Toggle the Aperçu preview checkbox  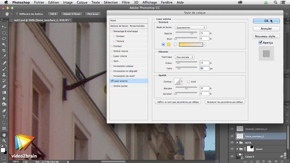(x=261, y=43)
